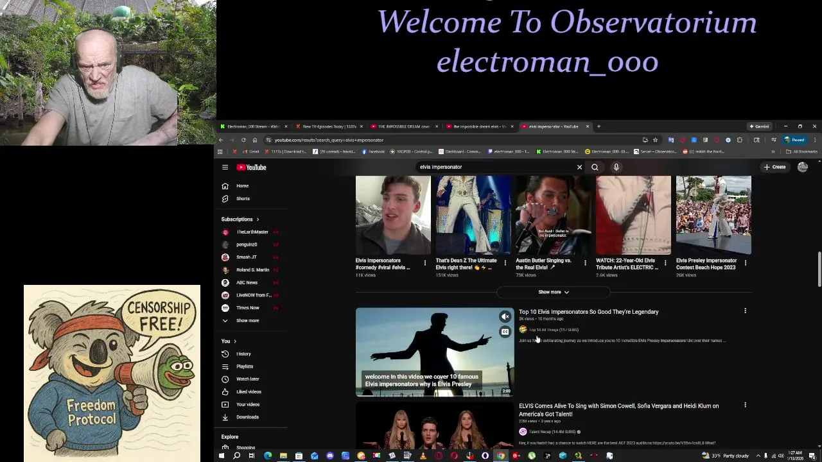Open TheEarthMaster subscription channel
Screen dimensions: 822x462
[x=251, y=232]
